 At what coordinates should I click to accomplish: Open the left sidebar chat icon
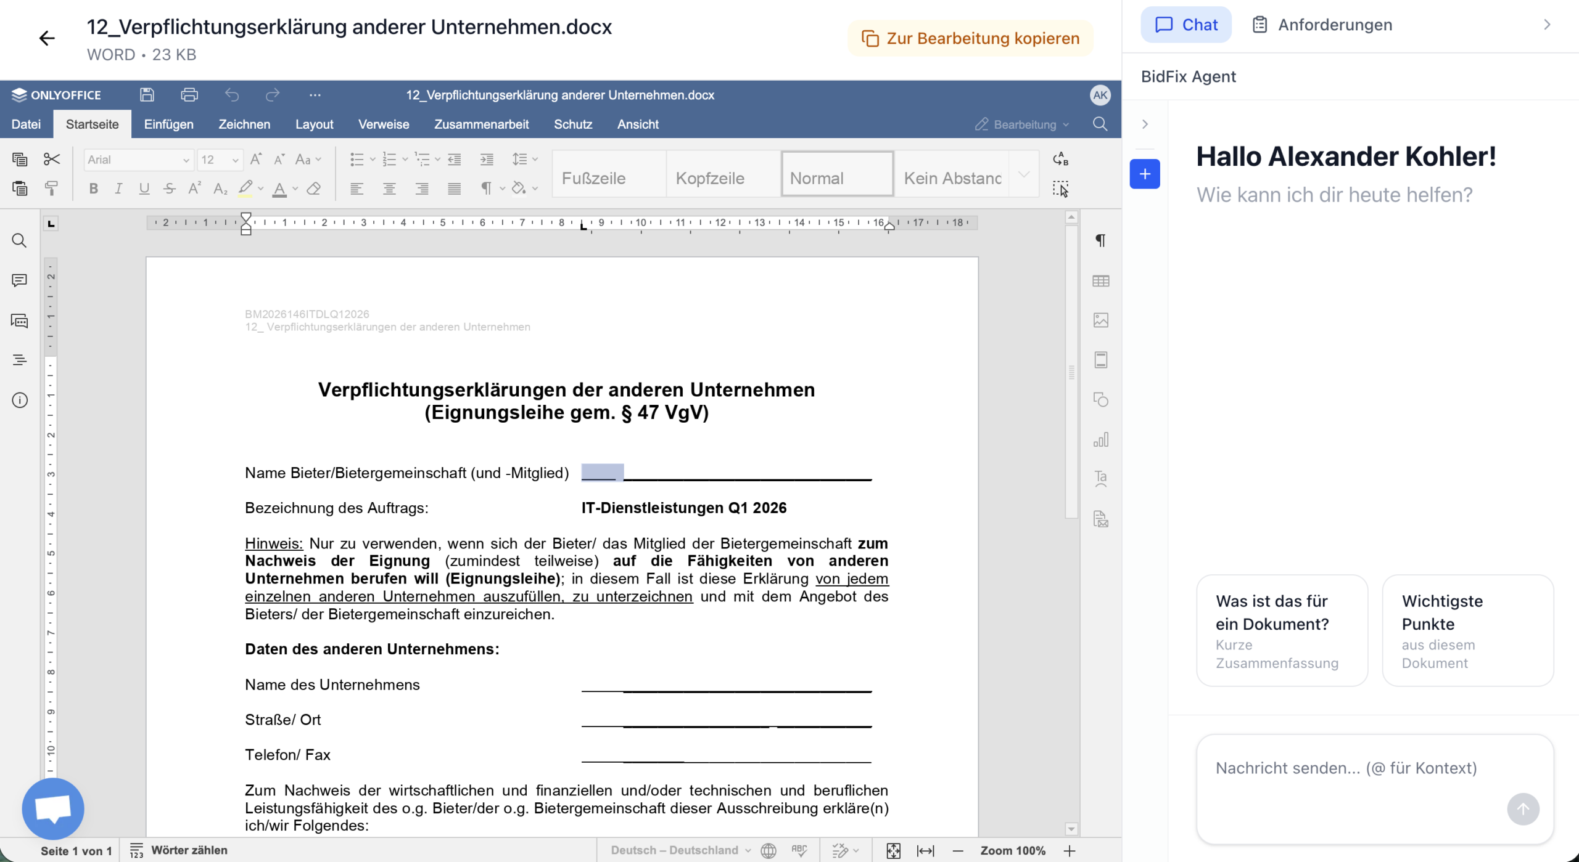point(20,320)
